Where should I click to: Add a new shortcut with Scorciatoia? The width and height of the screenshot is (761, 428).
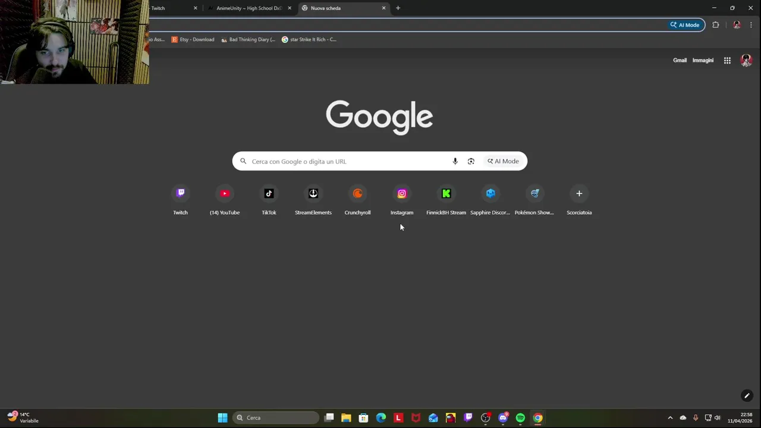(579, 201)
